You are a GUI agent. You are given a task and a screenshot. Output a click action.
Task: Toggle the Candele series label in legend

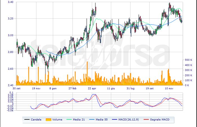tap(36, 120)
